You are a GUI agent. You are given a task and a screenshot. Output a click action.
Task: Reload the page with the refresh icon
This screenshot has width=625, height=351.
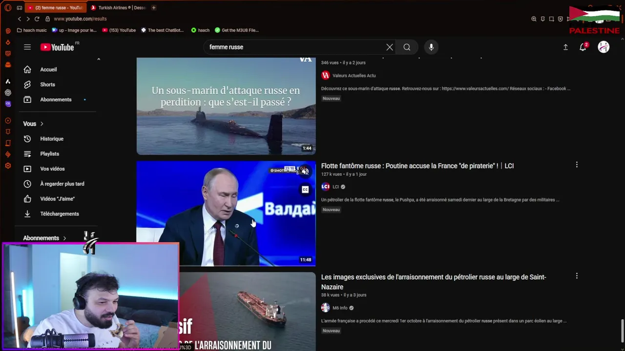37,19
